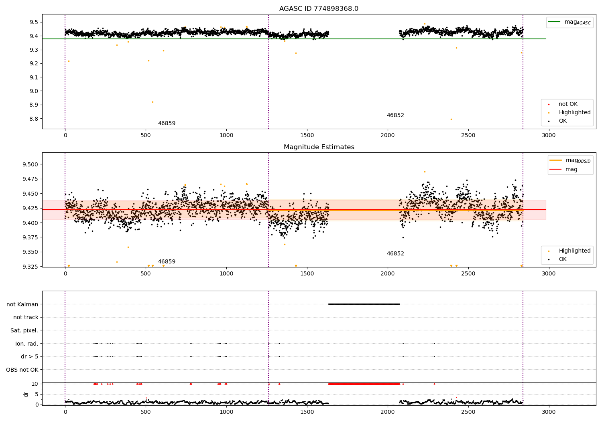This screenshot has height=421, width=602.
Task: Click the "9.325" y-tick label
Action: click(x=31, y=267)
